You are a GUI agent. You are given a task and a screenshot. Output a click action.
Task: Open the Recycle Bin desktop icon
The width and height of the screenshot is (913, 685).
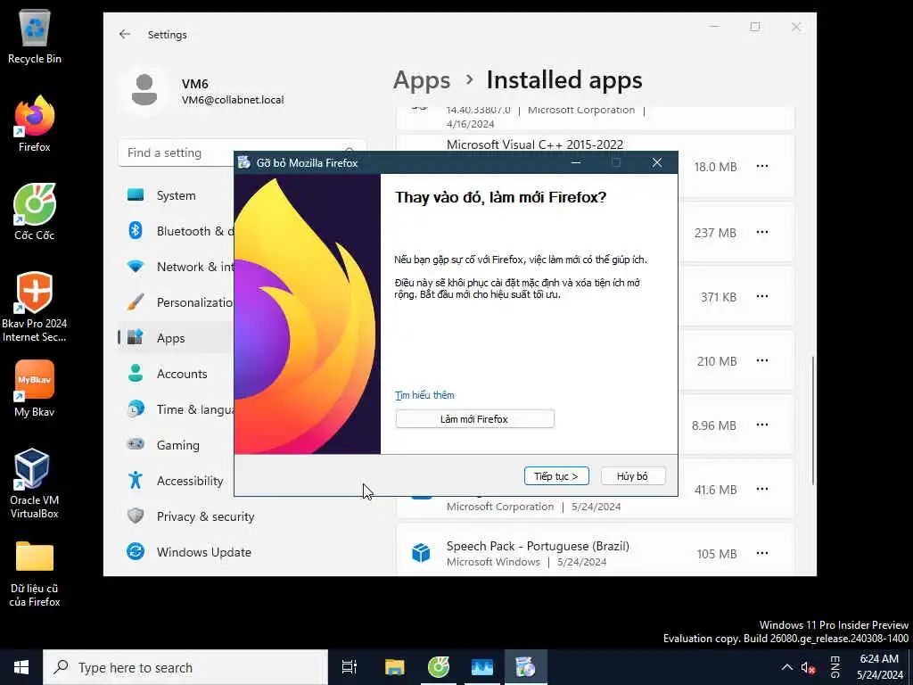[35, 37]
